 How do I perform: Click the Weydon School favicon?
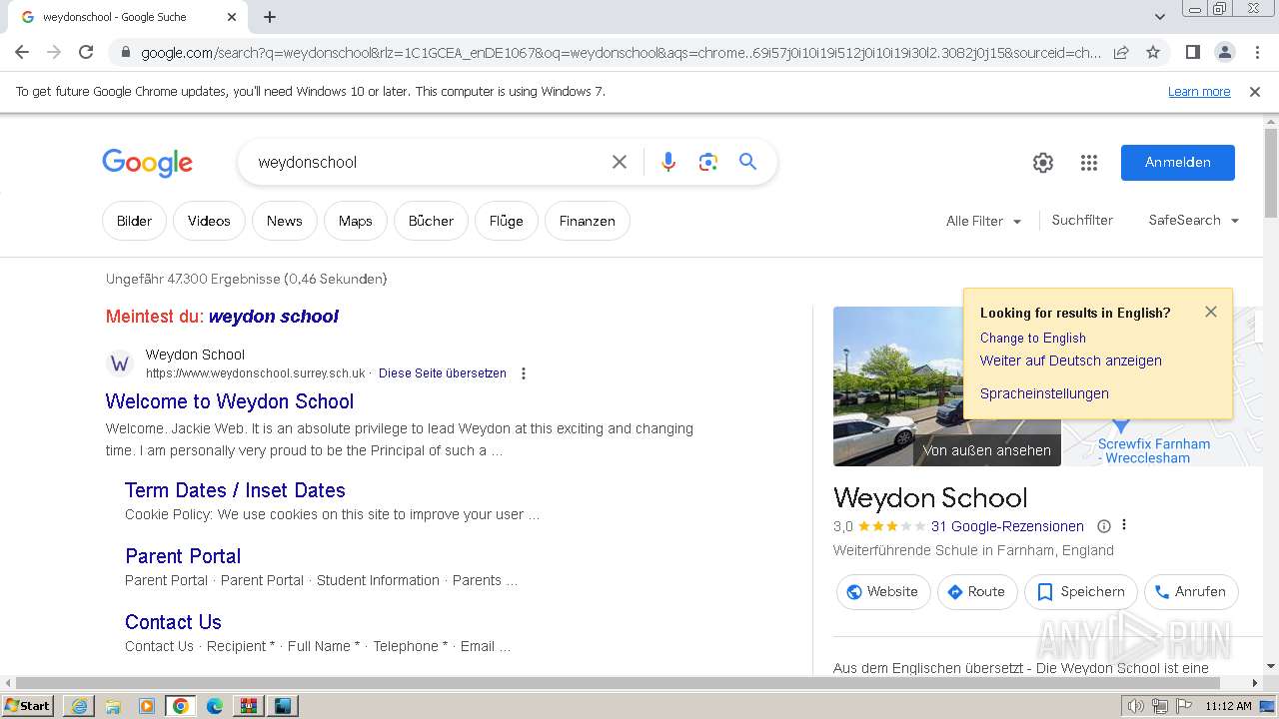(x=120, y=363)
